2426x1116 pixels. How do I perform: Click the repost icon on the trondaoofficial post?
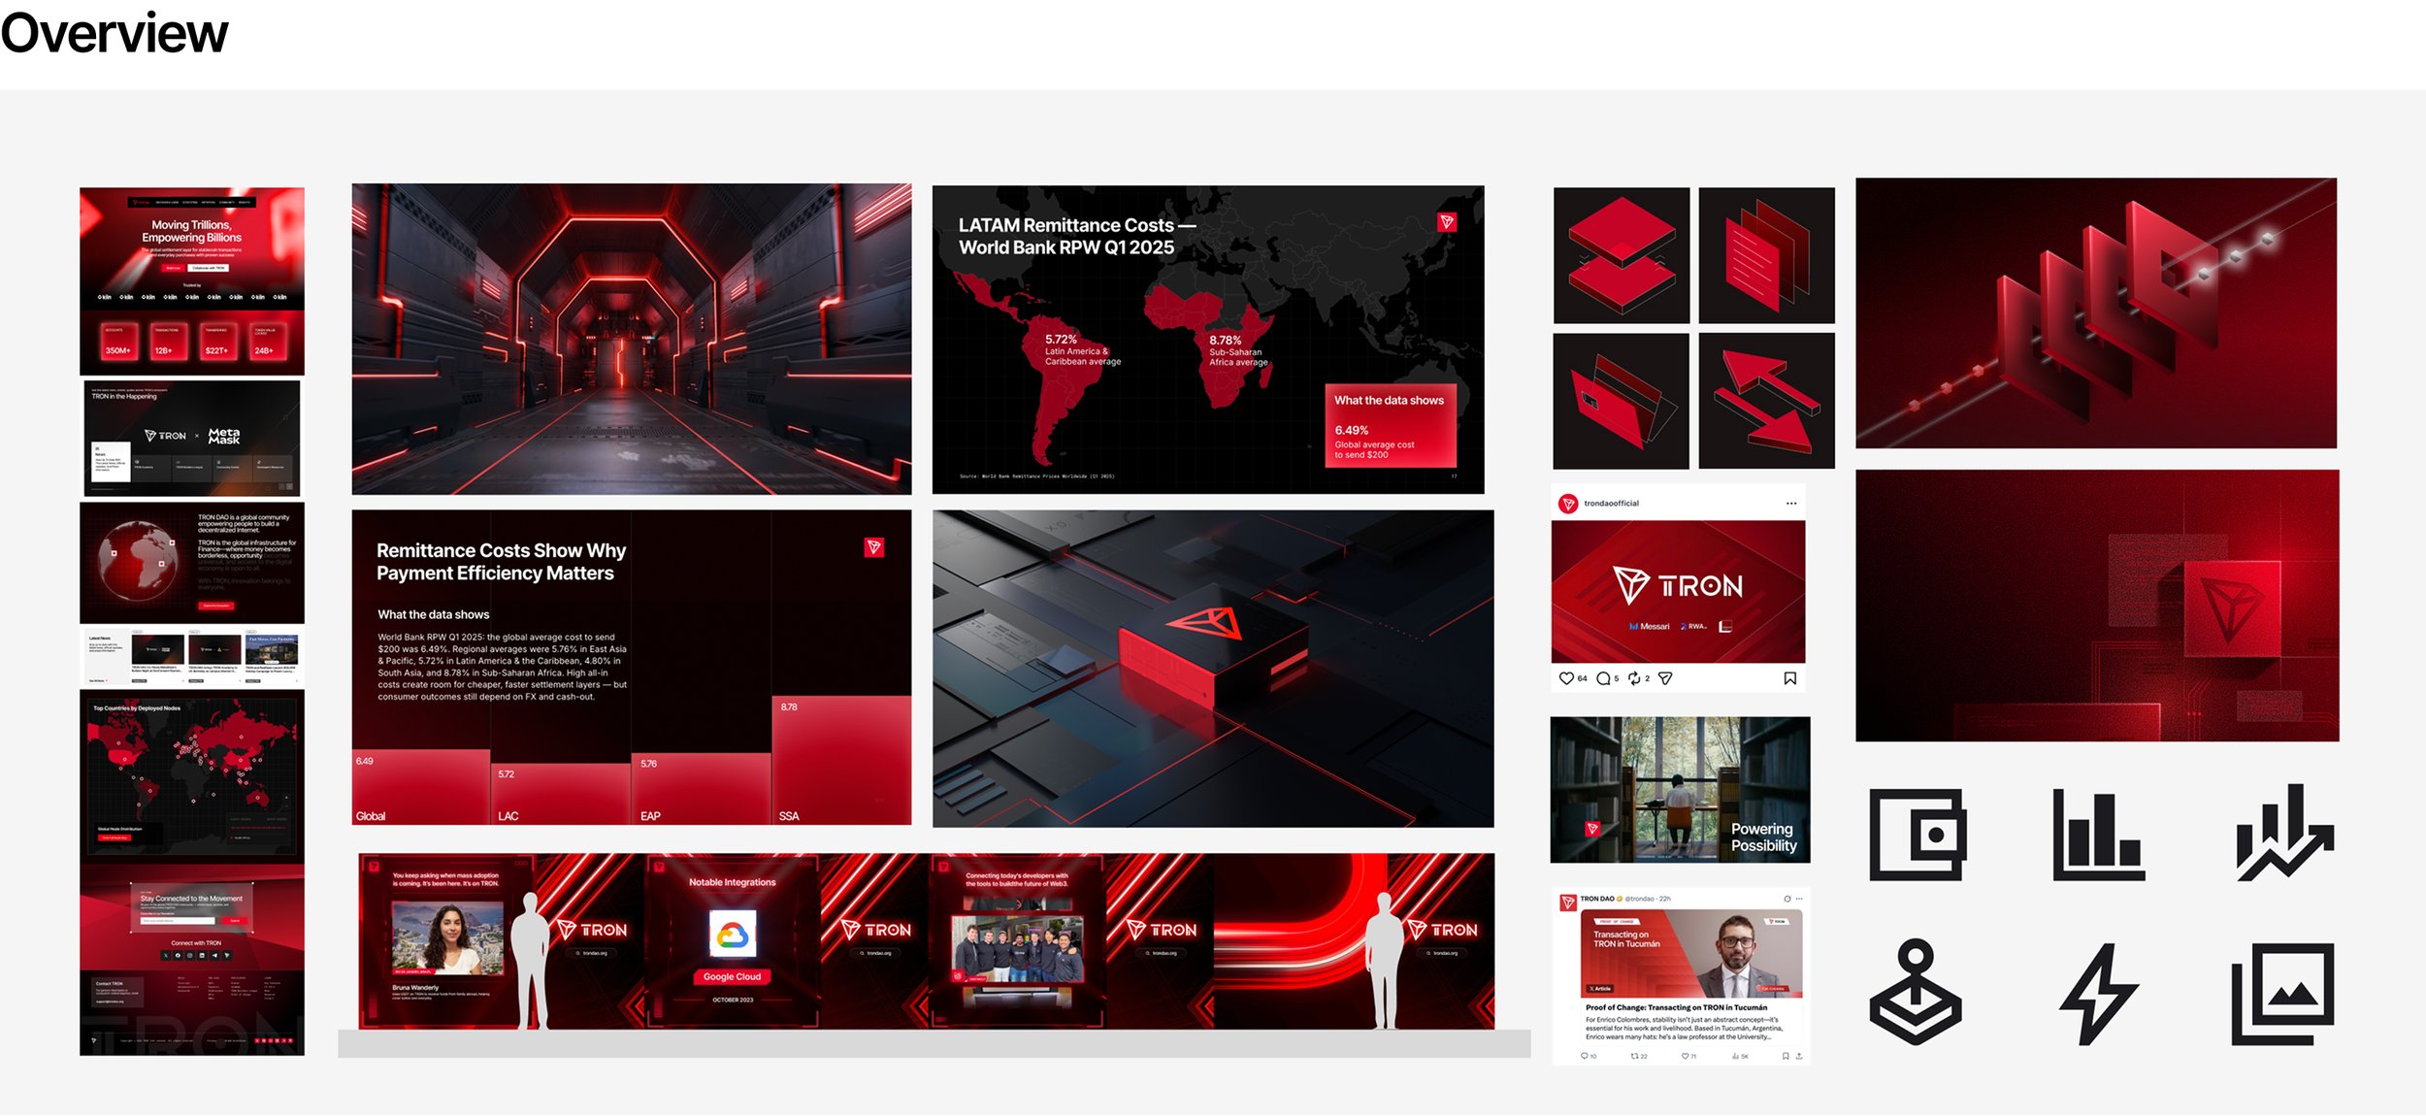click(1635, 678)
